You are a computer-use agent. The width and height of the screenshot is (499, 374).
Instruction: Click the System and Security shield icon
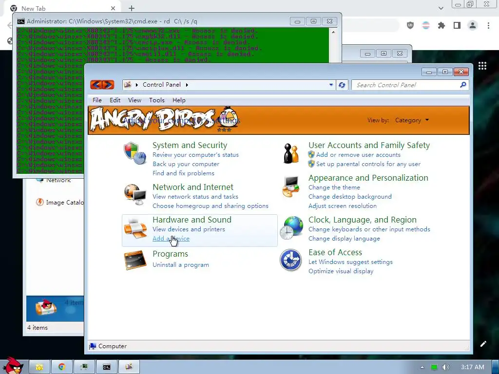(135, 153)
